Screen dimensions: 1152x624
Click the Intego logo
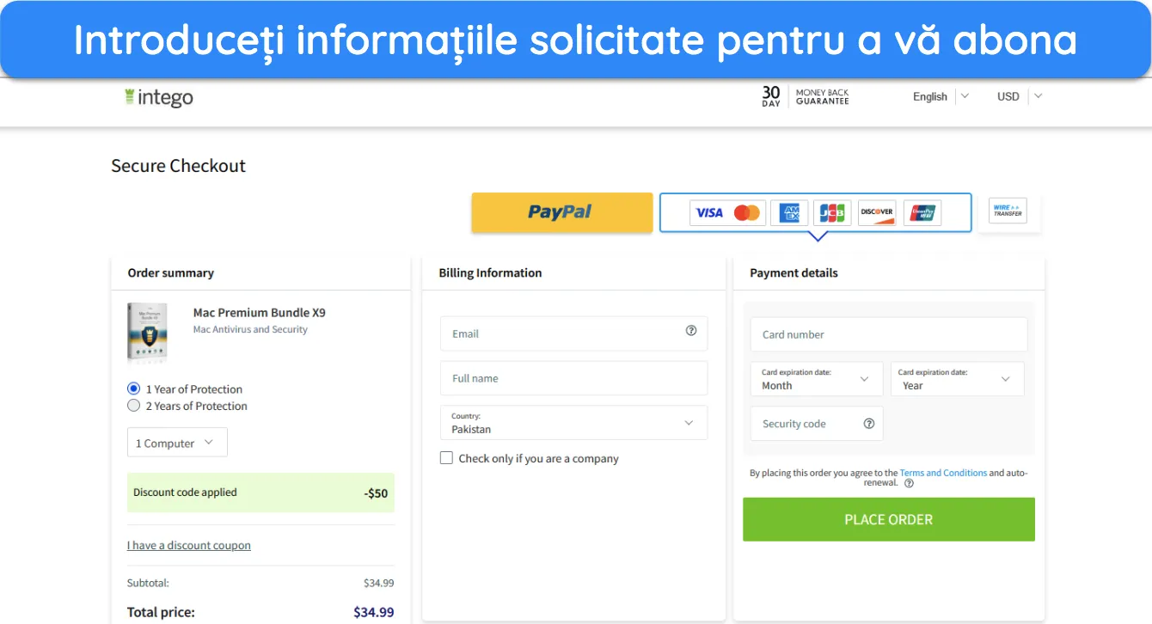point(159,97)
